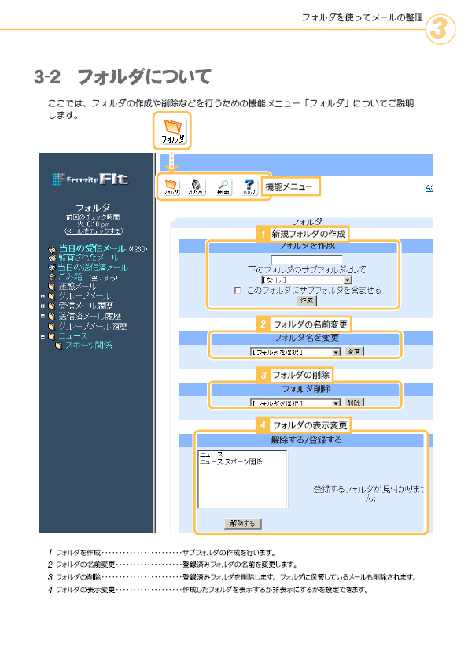Click the 解除する button

[242, 524]
